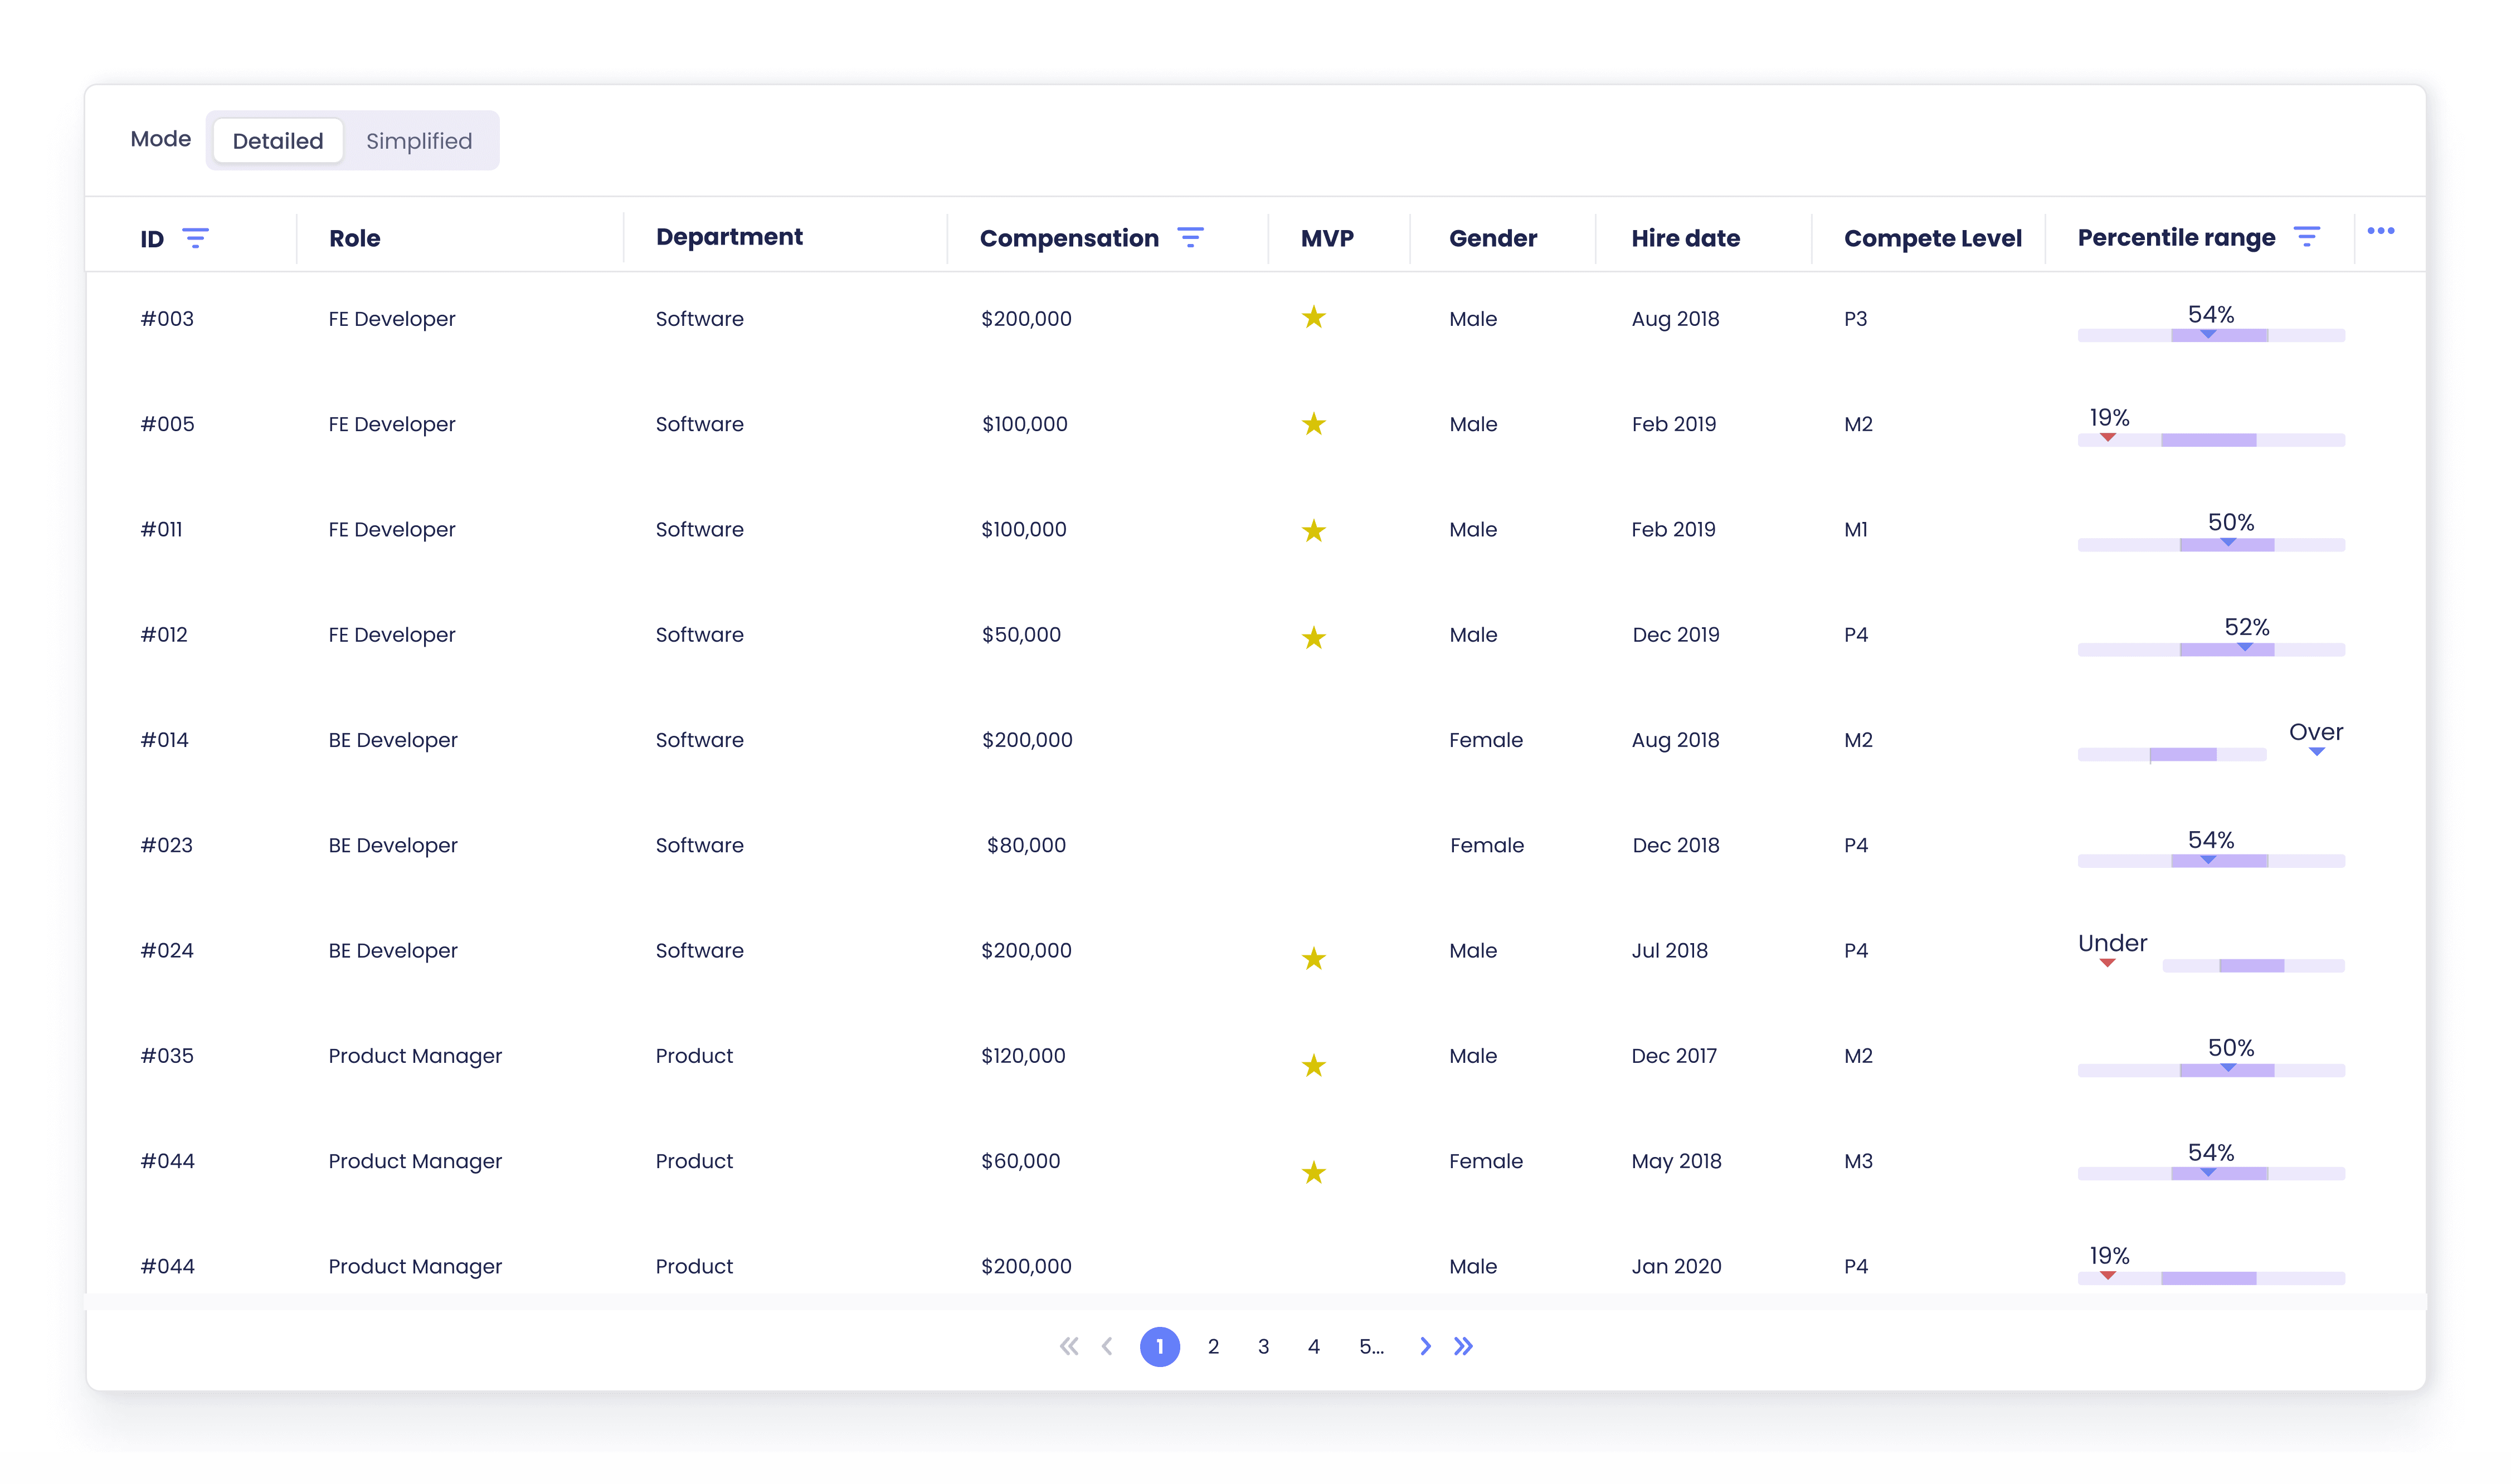This screenshot has width=2511, height=1484.
Task: Open the Compensation column filter icon
Action: click(1190, 237)
